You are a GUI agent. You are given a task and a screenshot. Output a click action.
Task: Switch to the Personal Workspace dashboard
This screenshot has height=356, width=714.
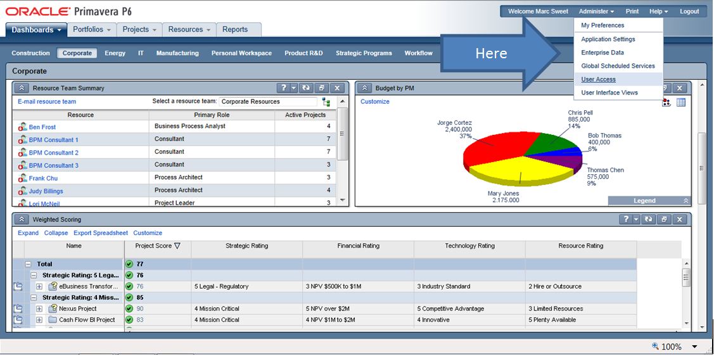(x=241, y=53)
